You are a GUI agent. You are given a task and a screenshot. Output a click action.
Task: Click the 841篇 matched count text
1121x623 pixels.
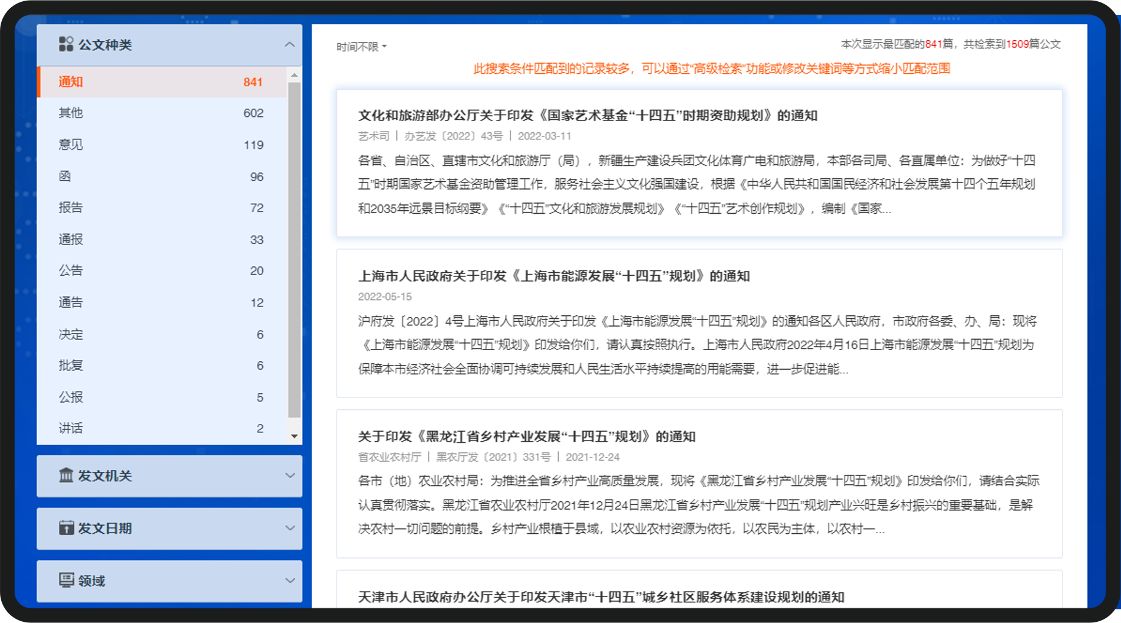pyautogui.click(x=939, y=44)
